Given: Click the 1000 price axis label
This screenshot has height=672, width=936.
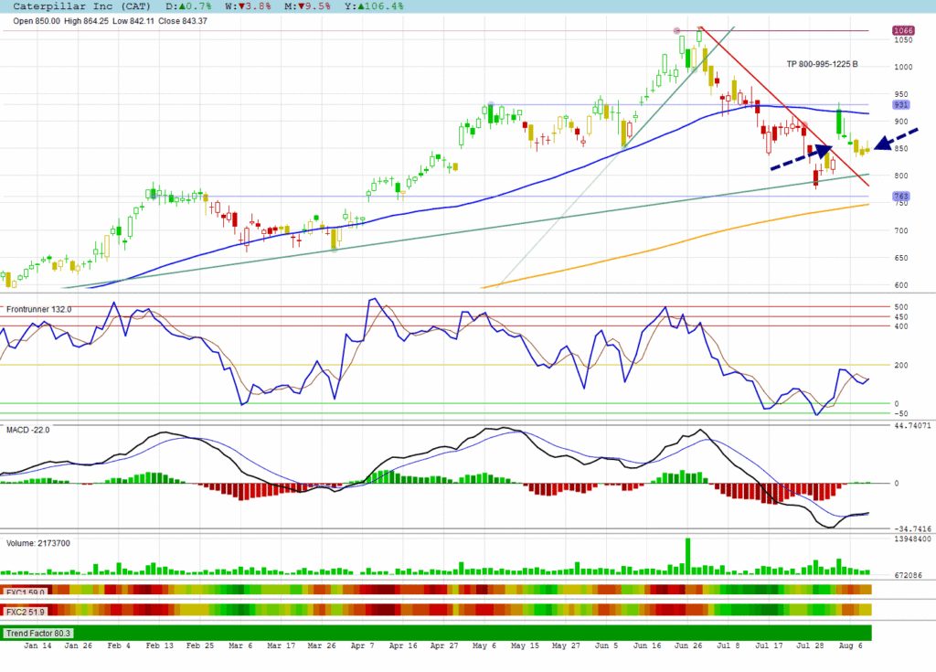Looking at the screenshot, I should click(903, 67).
